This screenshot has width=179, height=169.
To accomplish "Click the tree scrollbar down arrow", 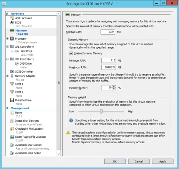I will coord(59,154).
